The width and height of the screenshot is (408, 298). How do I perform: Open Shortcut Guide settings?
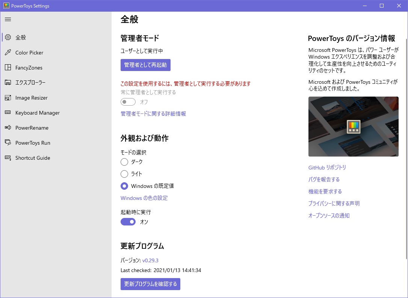(56, 158)
